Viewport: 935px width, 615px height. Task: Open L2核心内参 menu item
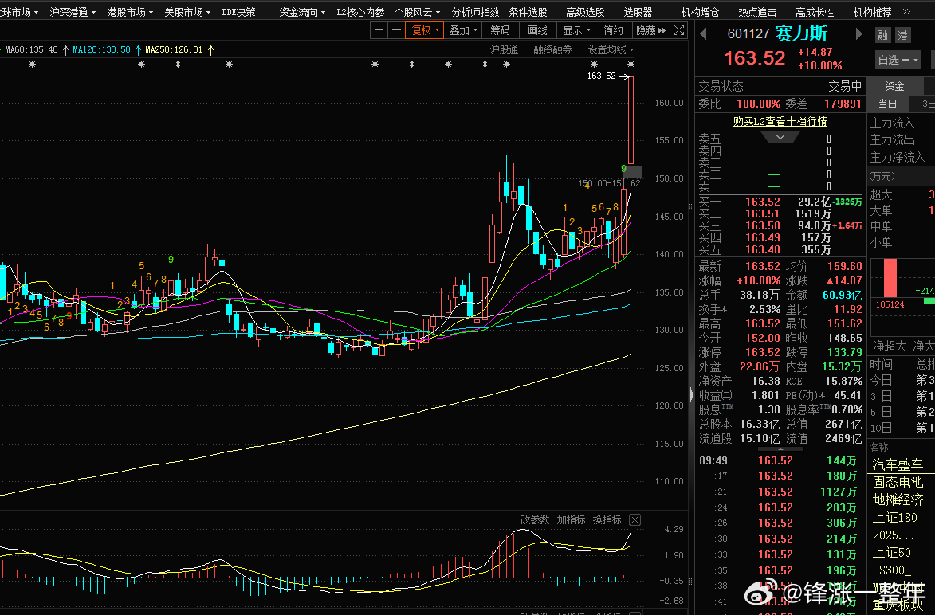360,12
